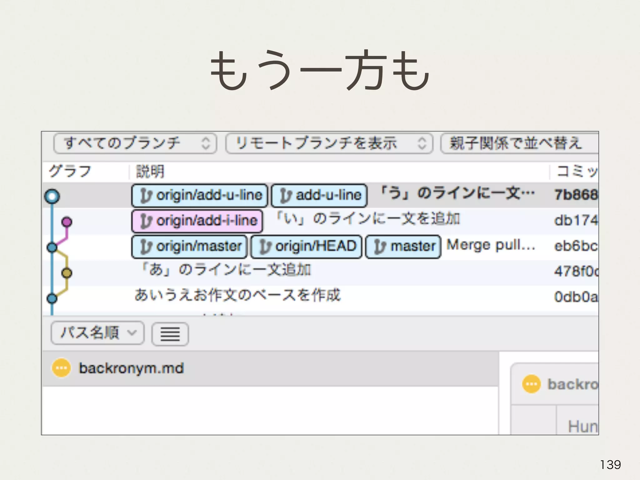640x480 pixels.
Task: Click the Merge pull commit message
Action: pyautogui.click(x=491, y=246)
